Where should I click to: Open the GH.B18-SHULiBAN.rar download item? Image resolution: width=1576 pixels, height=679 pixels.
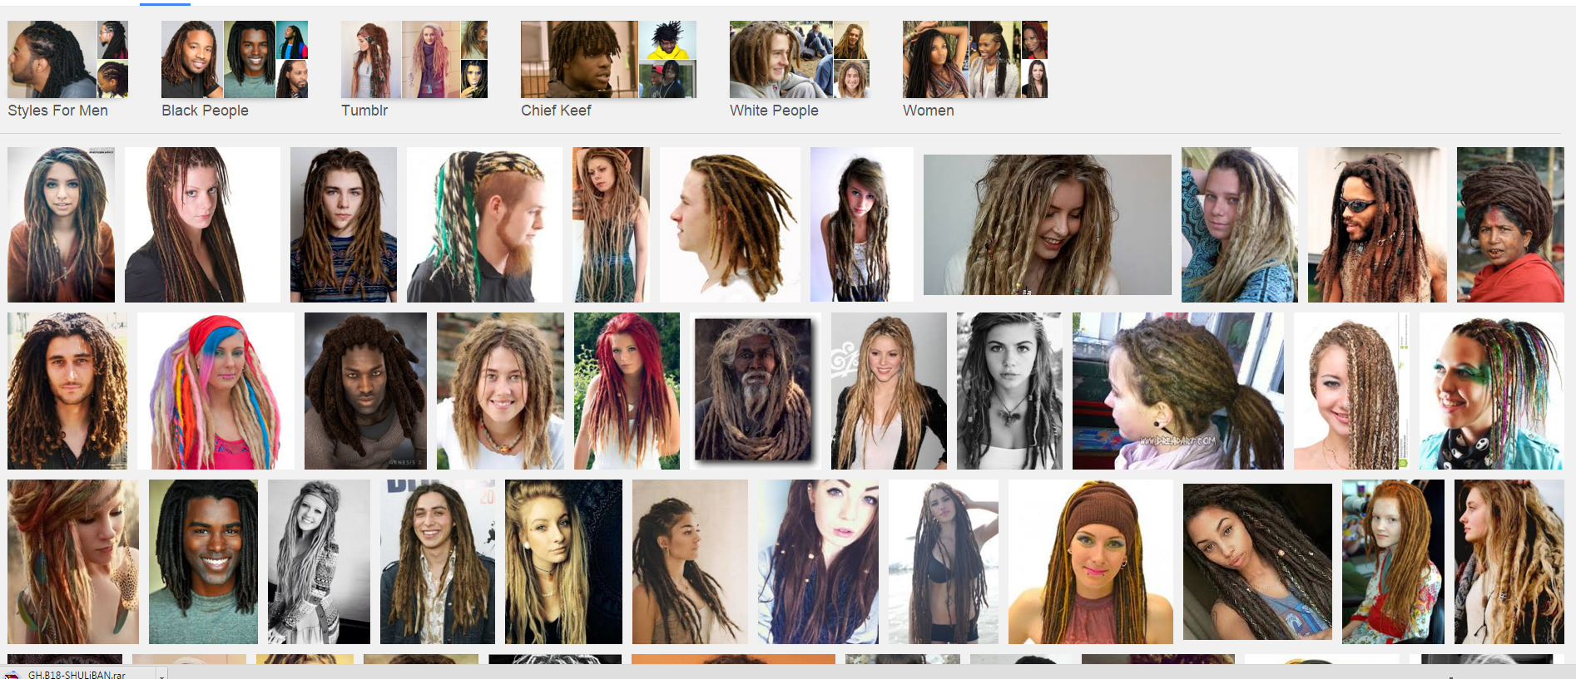[77, 674]
